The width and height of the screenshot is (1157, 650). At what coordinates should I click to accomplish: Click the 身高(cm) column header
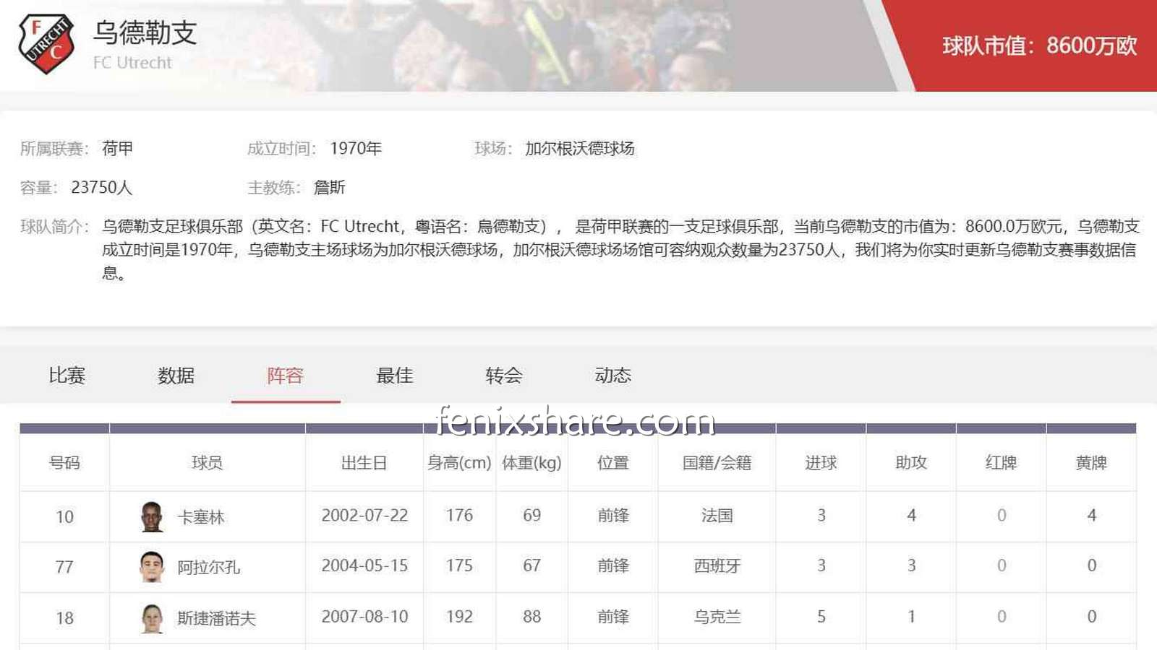tap(459, 463)
